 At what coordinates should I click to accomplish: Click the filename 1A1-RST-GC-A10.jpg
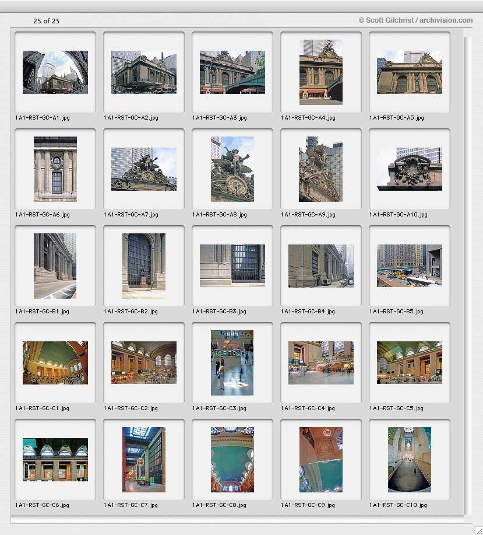pos(399,215)
